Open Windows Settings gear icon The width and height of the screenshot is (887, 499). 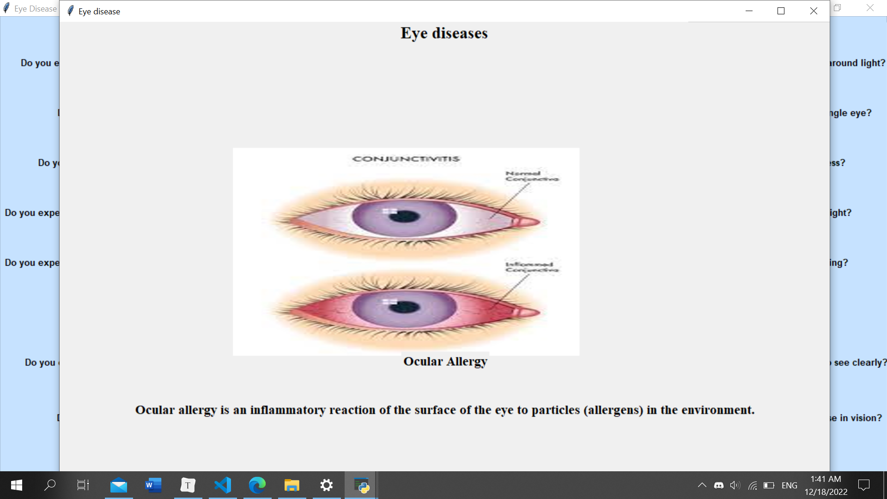[x=327, y=485]
